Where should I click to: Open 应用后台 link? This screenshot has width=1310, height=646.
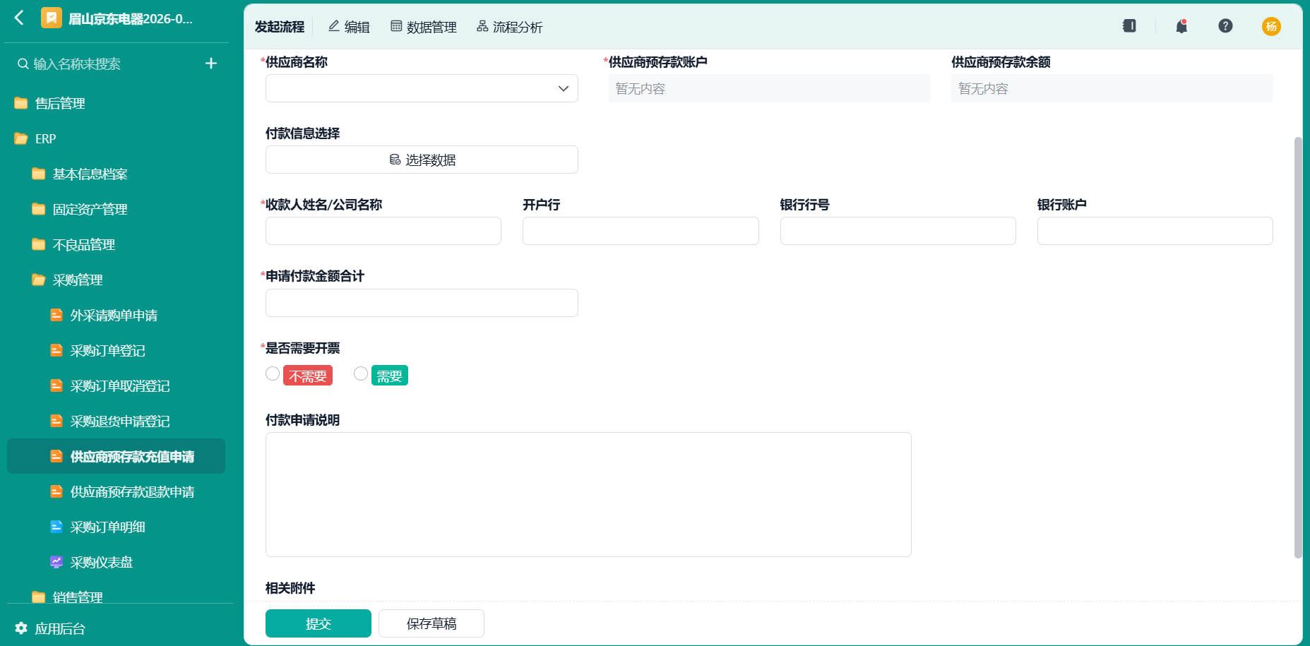[x=60, y=628]
